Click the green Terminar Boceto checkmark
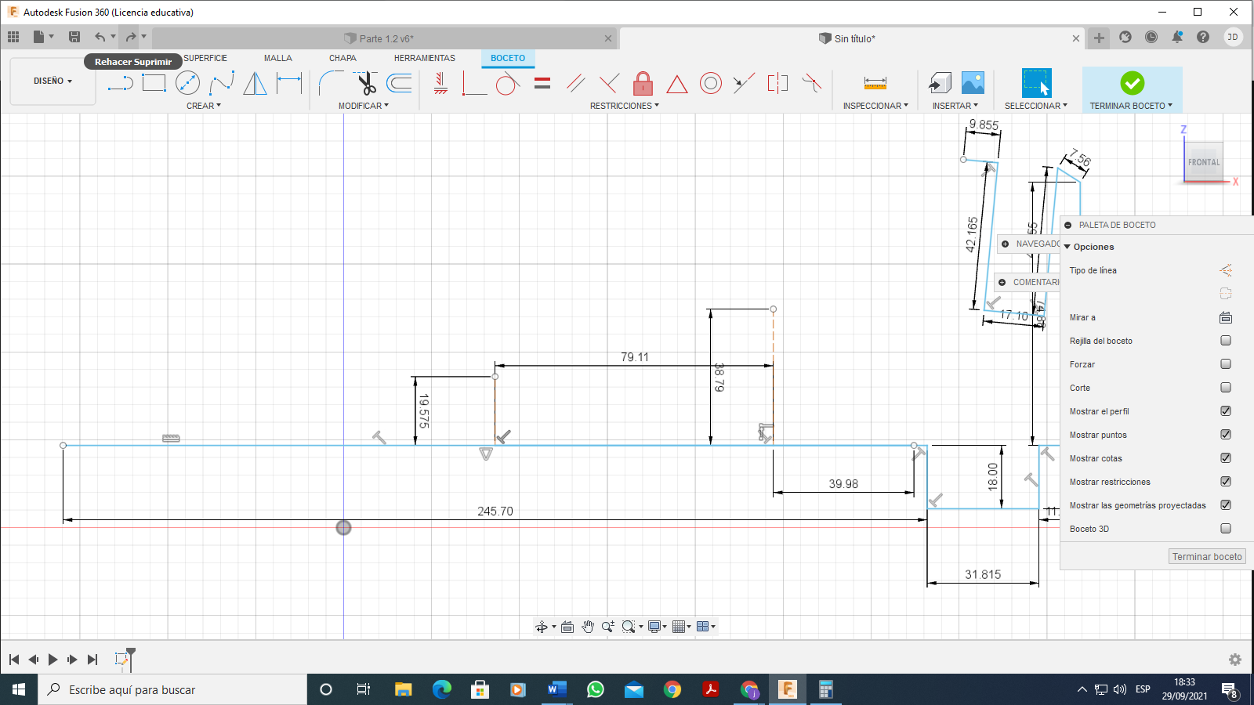 1132,83
